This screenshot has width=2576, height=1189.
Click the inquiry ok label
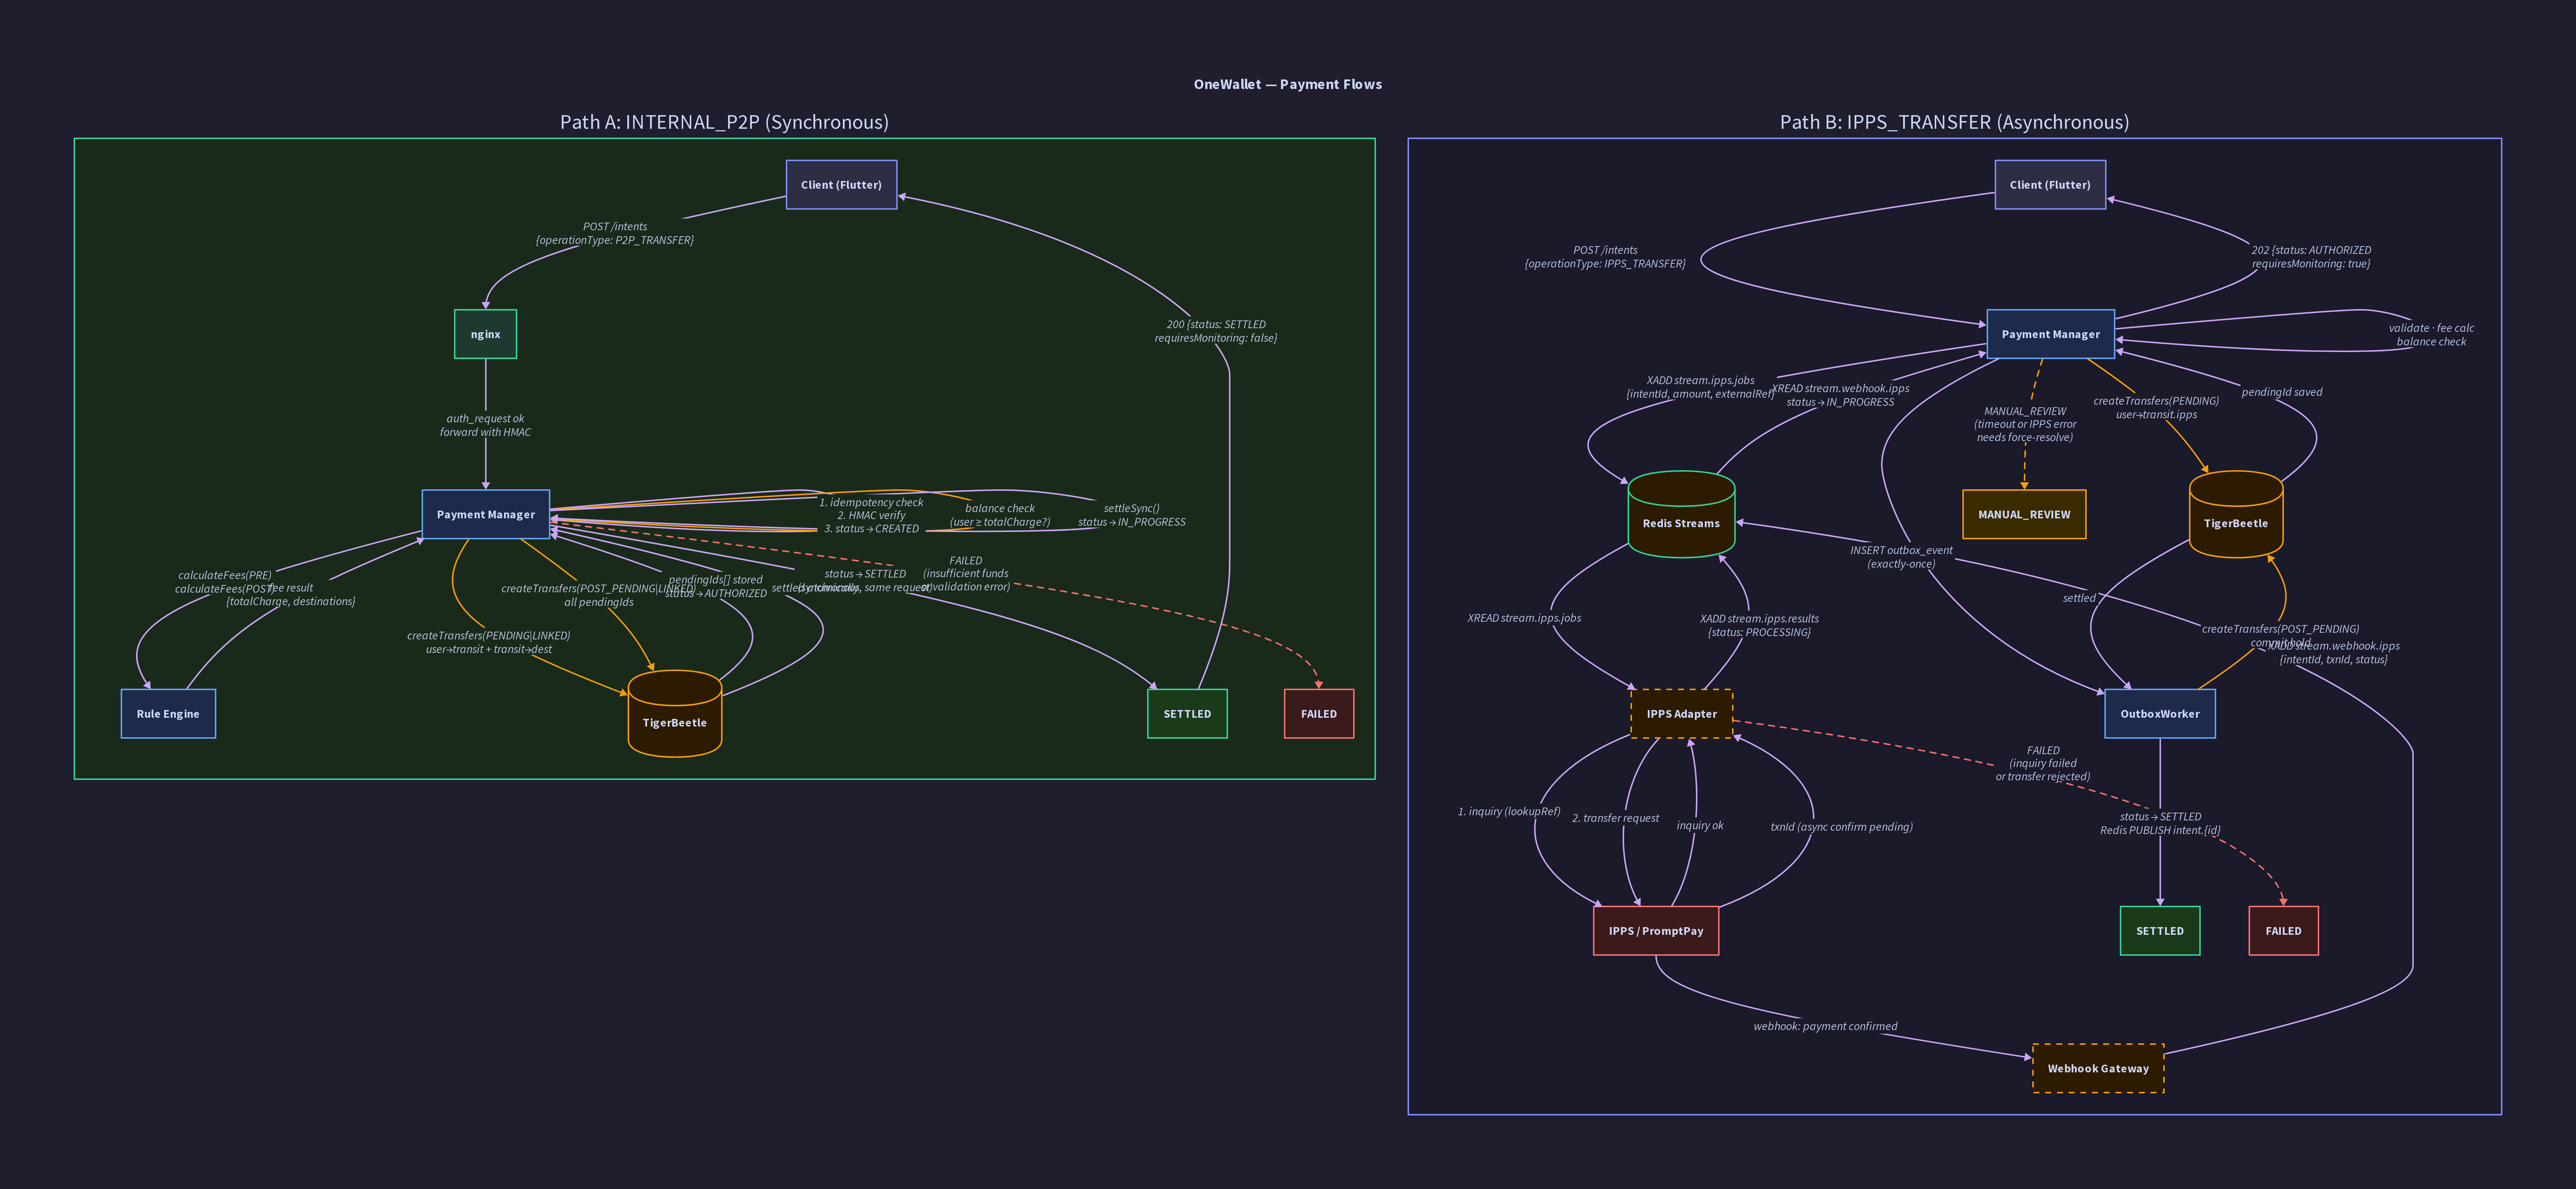pyautogui.click(x=1700, y=825)
